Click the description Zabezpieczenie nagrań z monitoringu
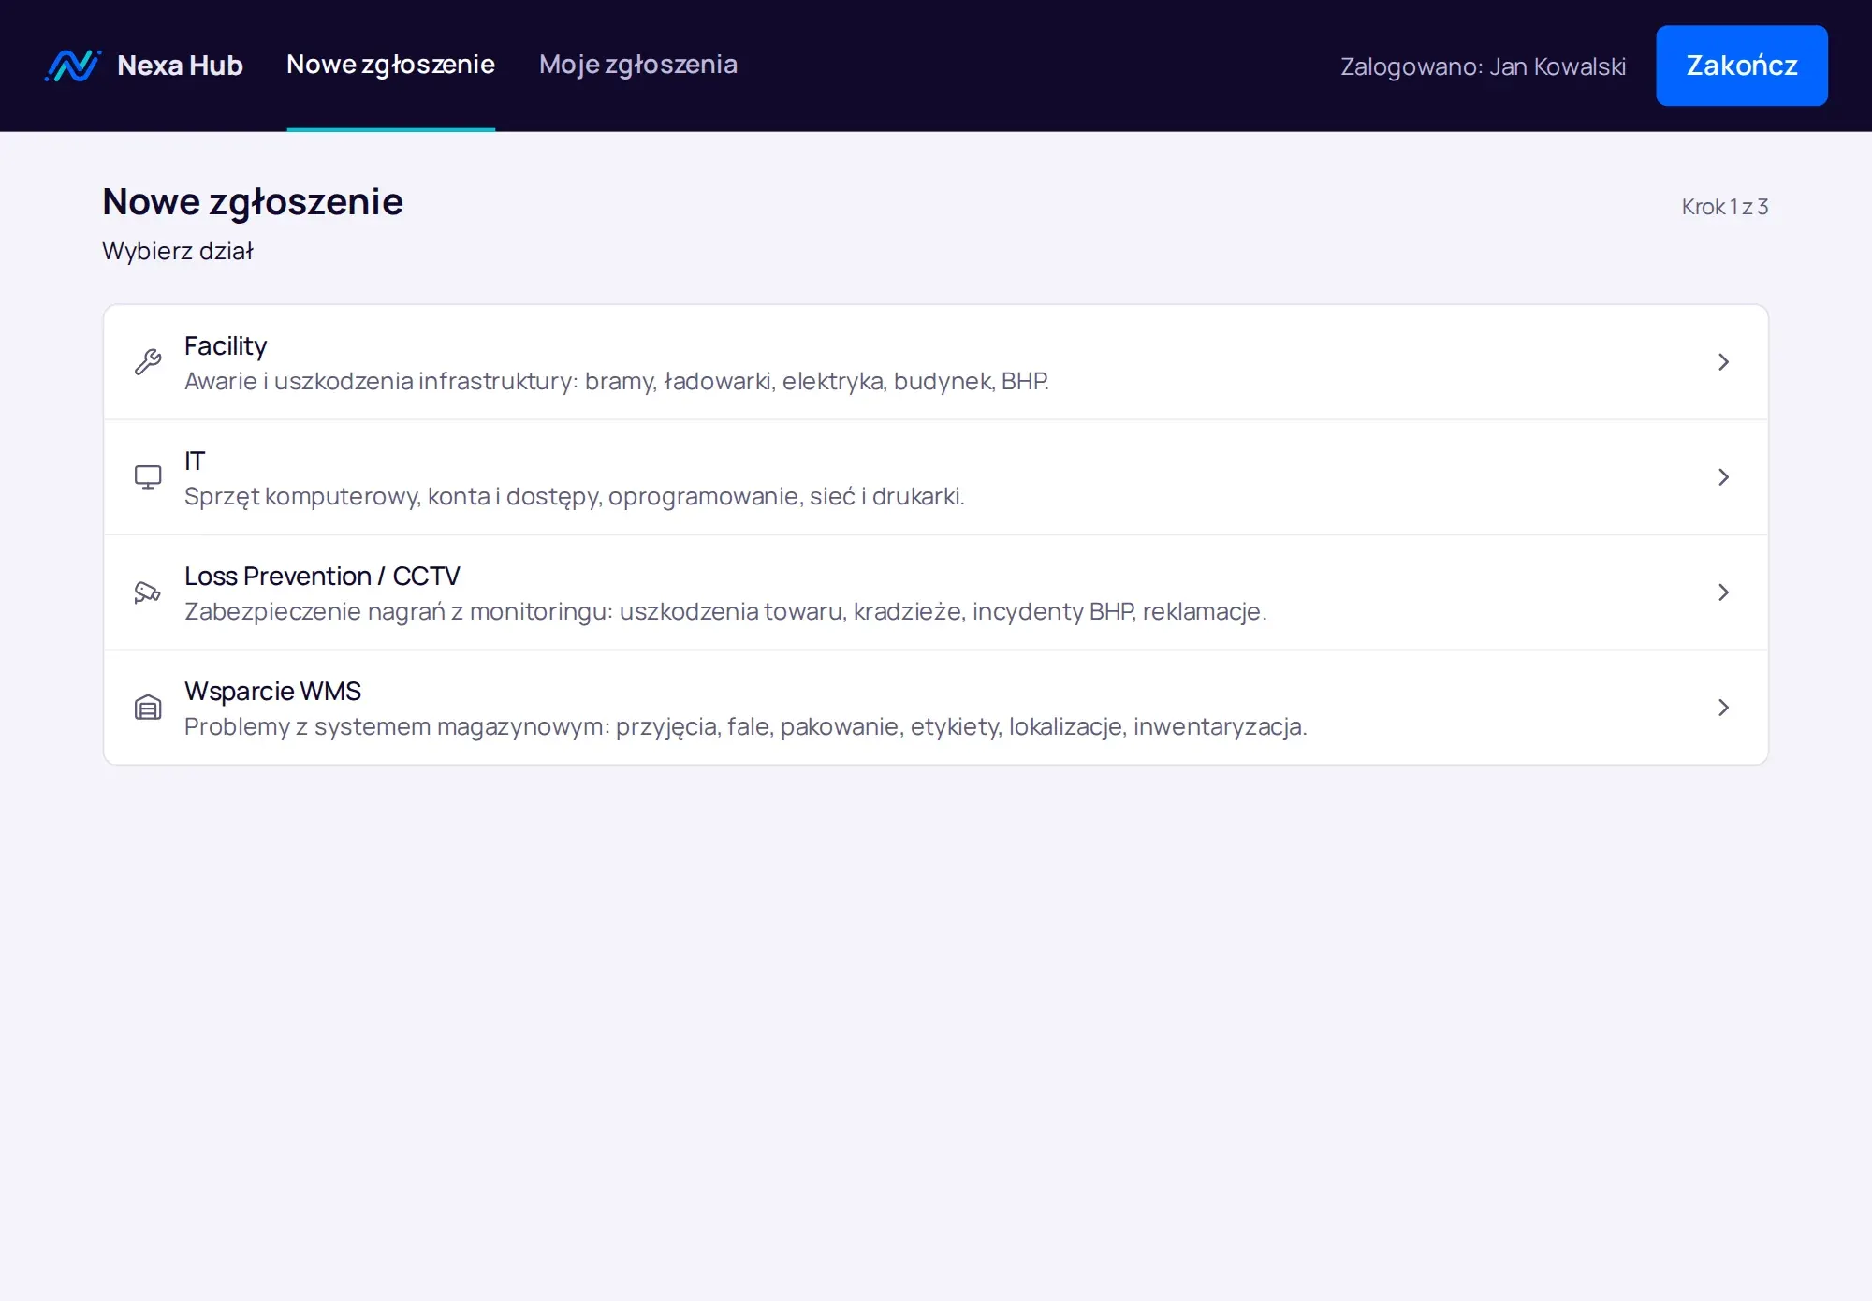Image resolution: width=1872 pixels, height=1301 pixels. click(725, 612)
